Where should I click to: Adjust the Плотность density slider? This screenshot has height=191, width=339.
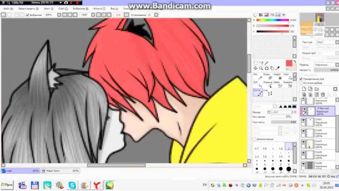click(284, 122)
